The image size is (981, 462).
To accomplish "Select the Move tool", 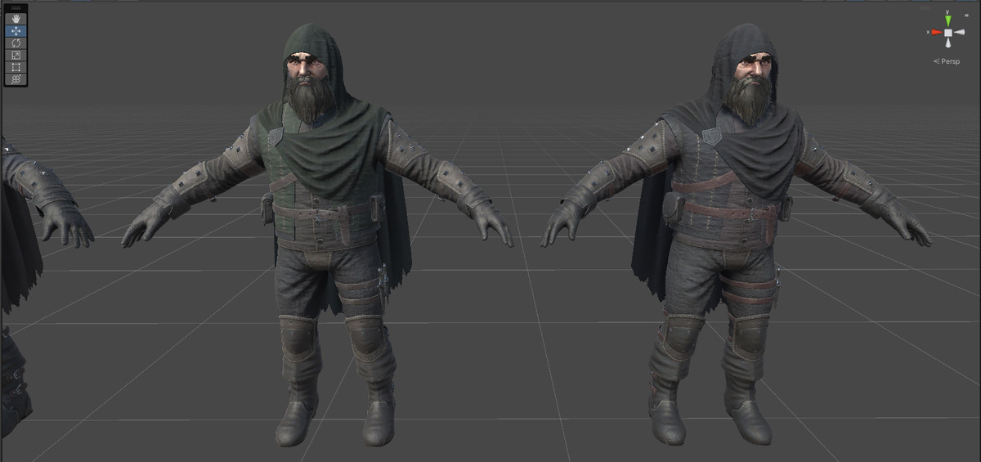I will pyautogui.click(x=16, y=31).
